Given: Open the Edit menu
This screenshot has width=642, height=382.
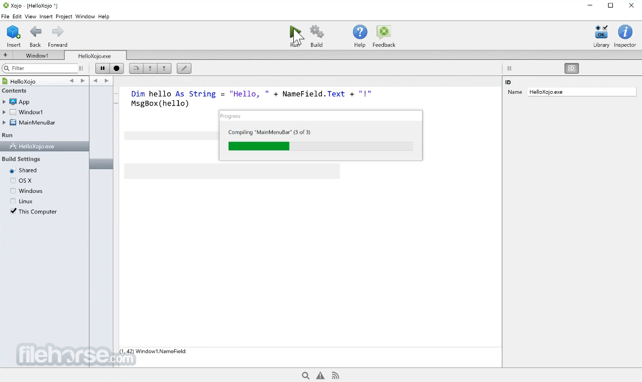Looking at the screenshot, I should point(17,16).
